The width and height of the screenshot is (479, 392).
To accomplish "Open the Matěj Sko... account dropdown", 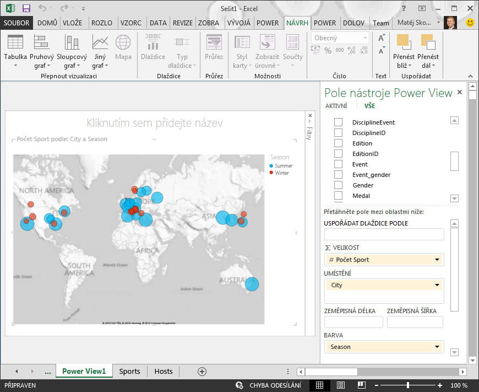I will pyautogui.click(x=438, y=23).
